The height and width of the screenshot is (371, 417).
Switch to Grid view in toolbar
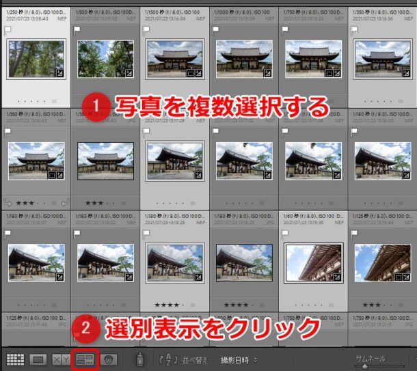15,359
